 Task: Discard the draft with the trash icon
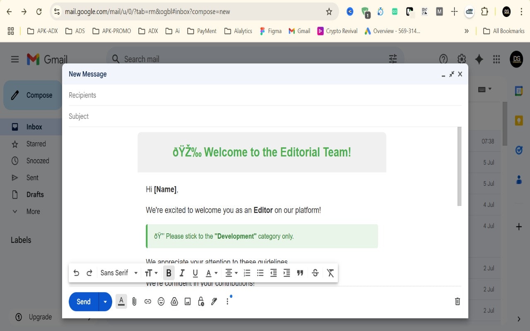coord(457,301)
